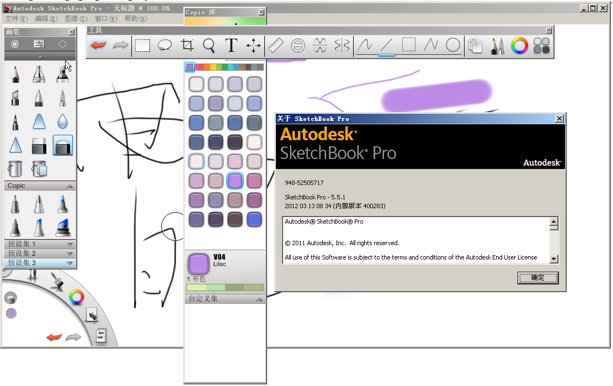Select the Oval shape style
The image size is (613, 386).
[452, 45]
